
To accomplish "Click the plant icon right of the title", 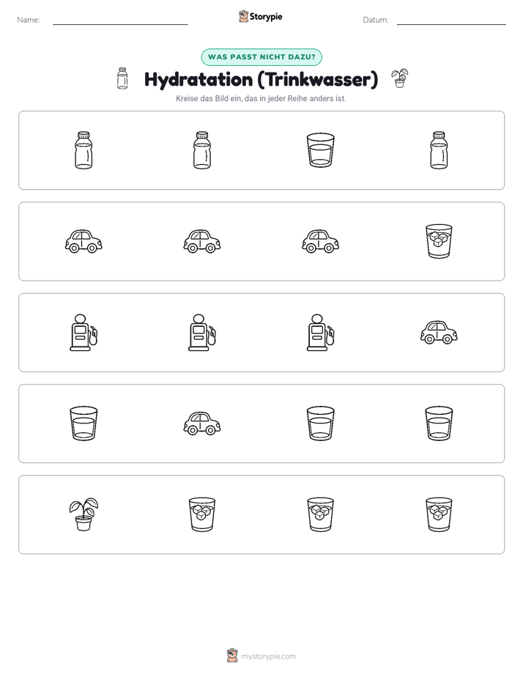I will tap(400, 78).
